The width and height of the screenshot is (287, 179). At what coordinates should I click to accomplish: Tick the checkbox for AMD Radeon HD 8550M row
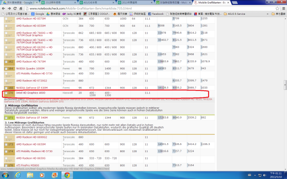(6, 26)
